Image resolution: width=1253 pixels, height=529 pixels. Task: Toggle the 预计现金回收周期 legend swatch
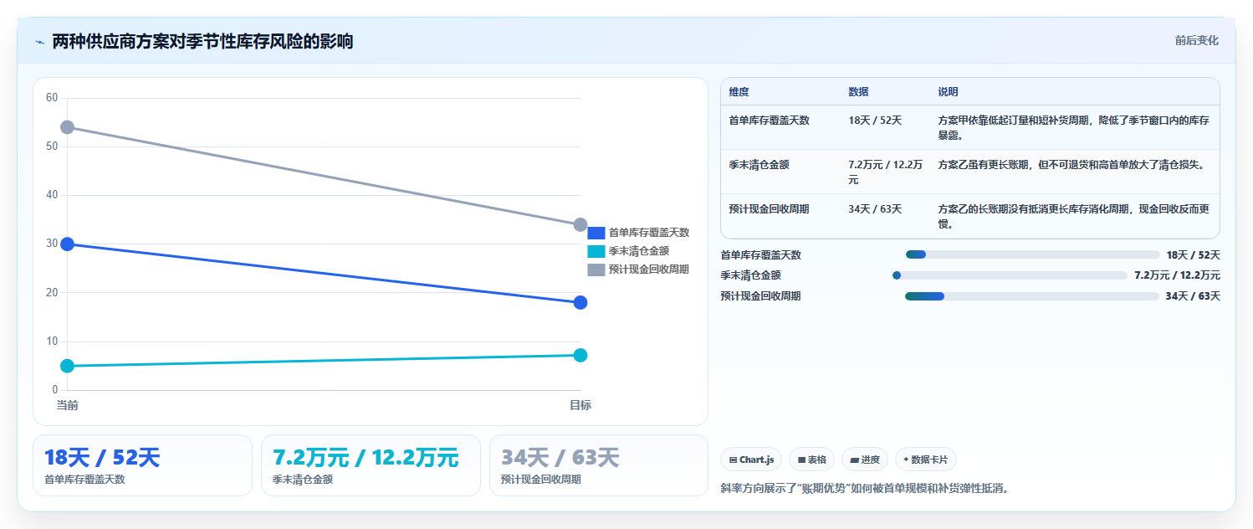pyautogui.click(x=596, y=270)
